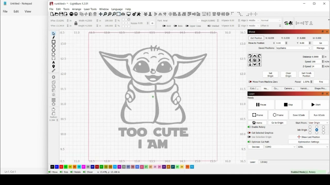Open the Language menu in LightBurn
The height and width of the screenshot is (185, 330).
pos(117,9)
